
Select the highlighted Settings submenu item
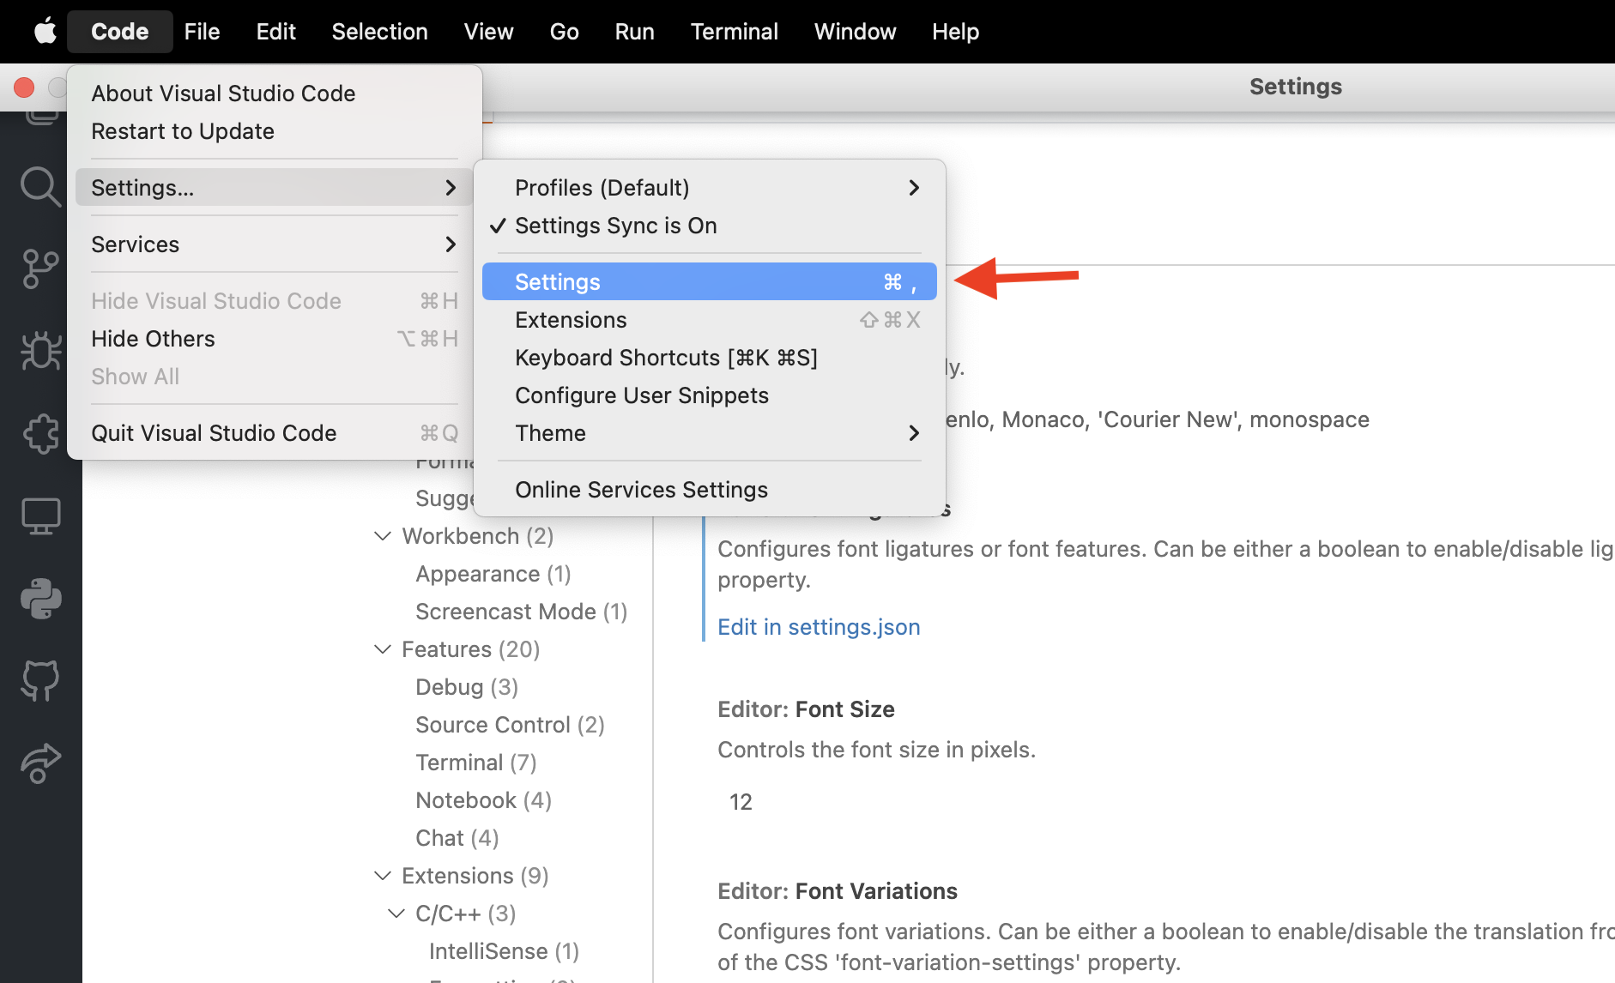pos(710,281)
